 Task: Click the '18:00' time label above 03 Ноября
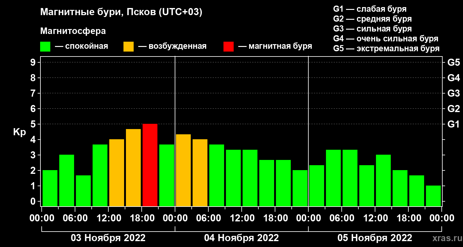coord(142,218)
